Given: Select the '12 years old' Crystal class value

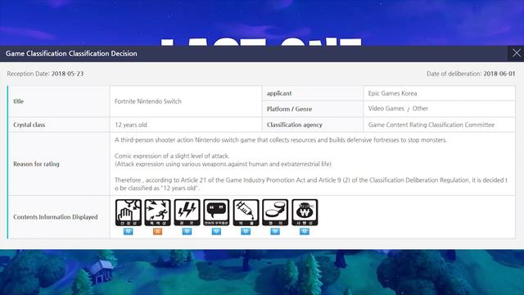Looking at the screenshot, I should point(131,125).
